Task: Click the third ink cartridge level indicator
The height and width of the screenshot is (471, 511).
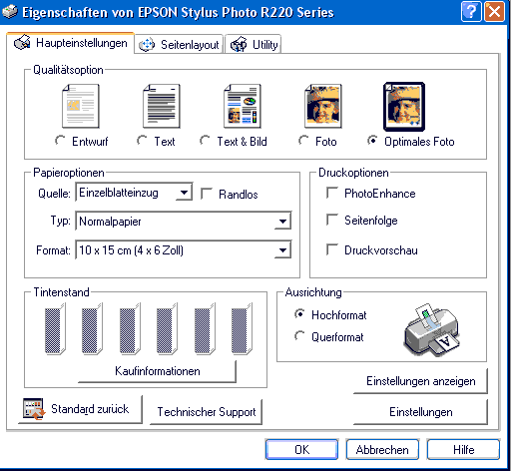Action: 130,329
